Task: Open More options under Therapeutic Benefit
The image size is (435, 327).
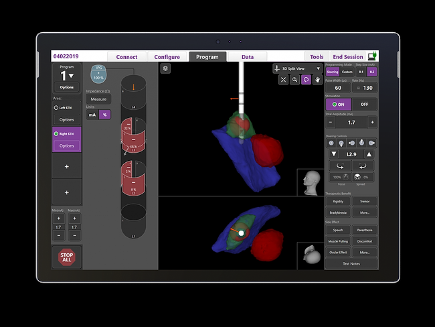Action: tap(364, 213)
